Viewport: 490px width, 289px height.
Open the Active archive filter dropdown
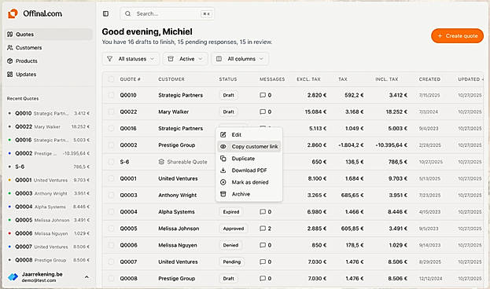[x=186, y=59]
